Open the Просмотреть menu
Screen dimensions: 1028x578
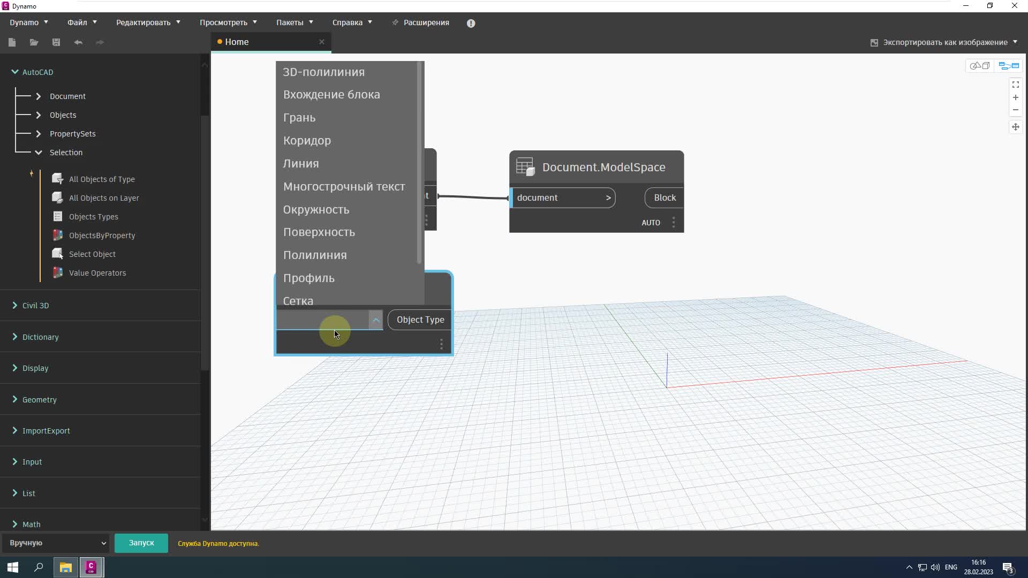tap(229, 22)
